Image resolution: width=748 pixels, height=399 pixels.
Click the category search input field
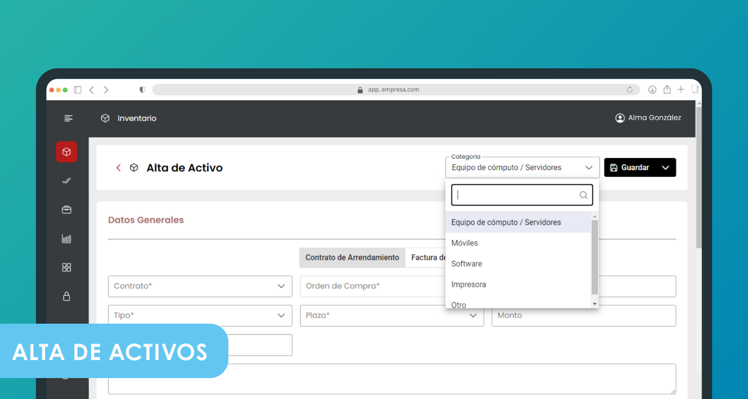click(x=517, y=196)
